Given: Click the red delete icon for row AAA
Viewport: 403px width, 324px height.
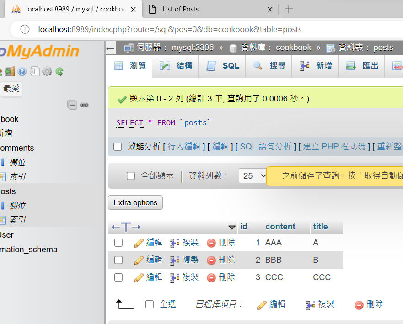Looking at the screenshot, I should coord(211,243).
